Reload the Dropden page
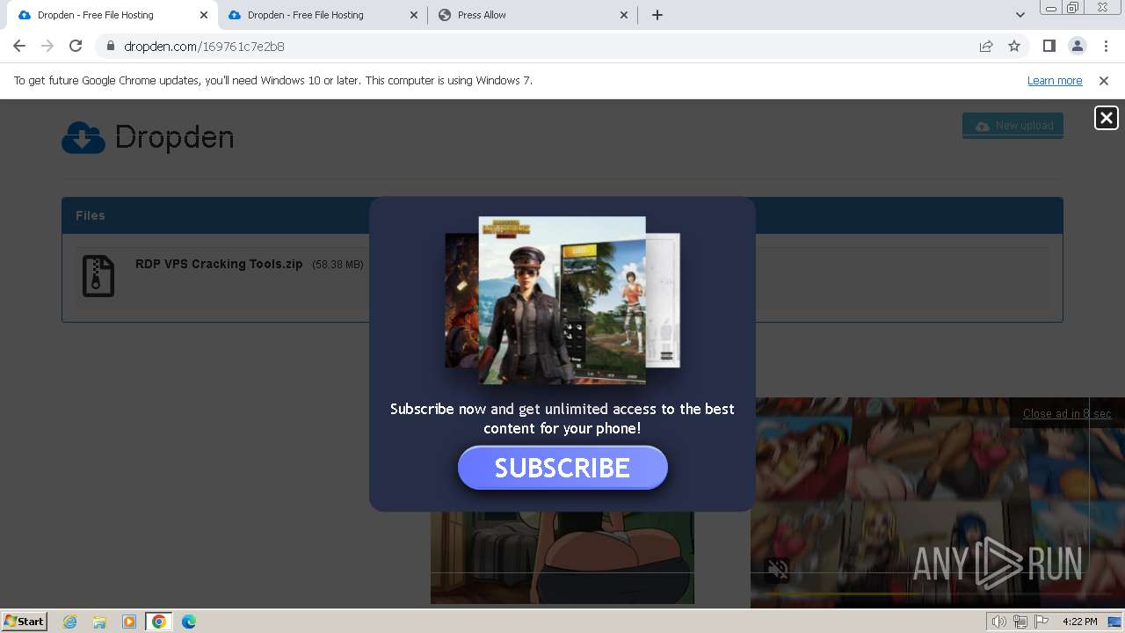 click(x=76, y=46)
